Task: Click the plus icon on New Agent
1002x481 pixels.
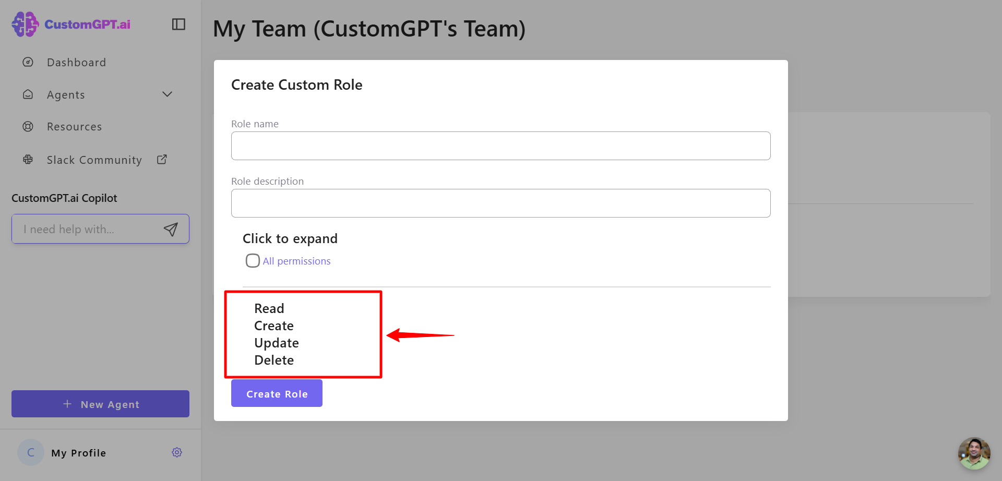Action: pyautogui.click(x=67, y=404)
